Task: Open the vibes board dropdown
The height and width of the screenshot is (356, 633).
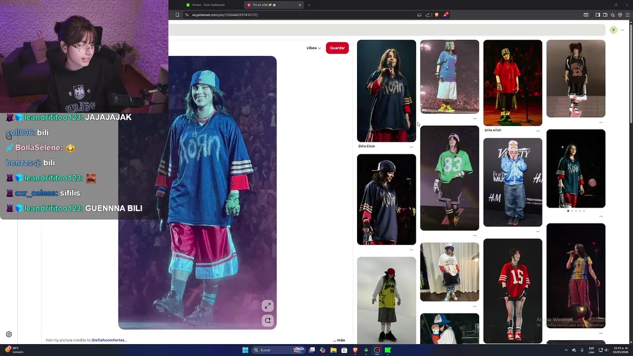Action: coord(314,48)
